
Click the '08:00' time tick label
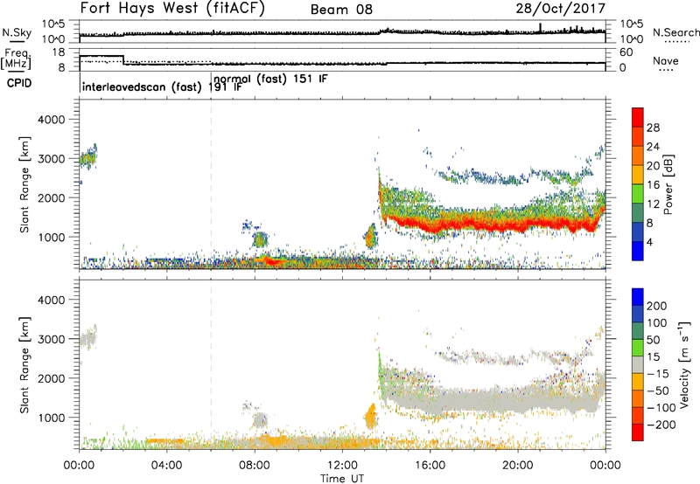click(254, 466)
